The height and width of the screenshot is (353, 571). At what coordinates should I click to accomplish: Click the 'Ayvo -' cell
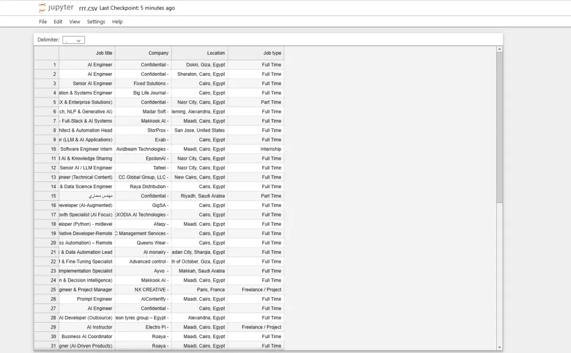pos(143,271)
